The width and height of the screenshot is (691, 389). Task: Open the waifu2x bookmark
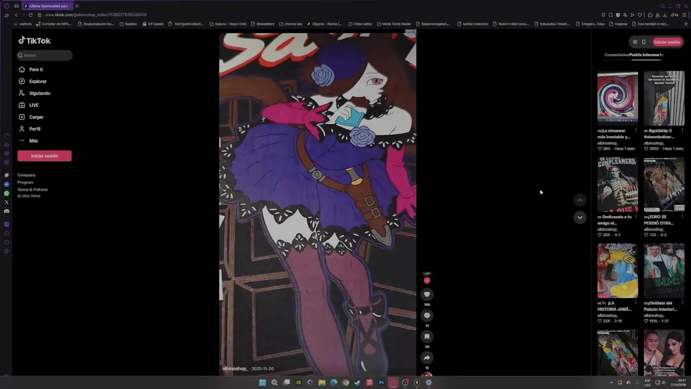pyautogui.click(x=23, y=24)
